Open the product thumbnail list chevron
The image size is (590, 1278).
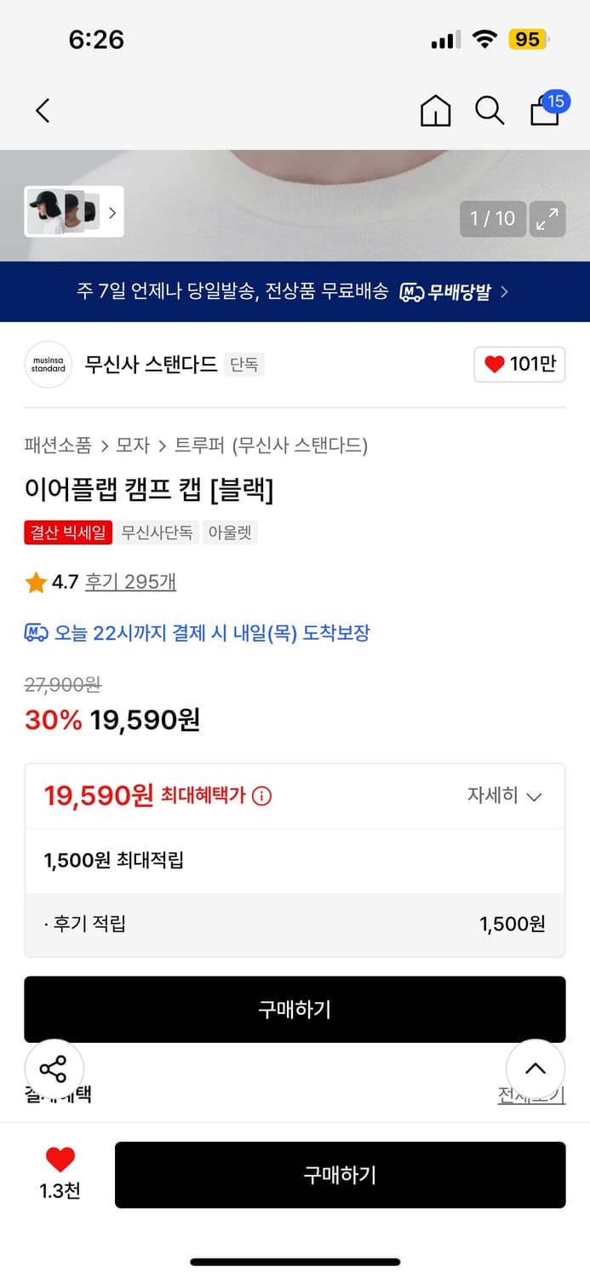point(112,213)
